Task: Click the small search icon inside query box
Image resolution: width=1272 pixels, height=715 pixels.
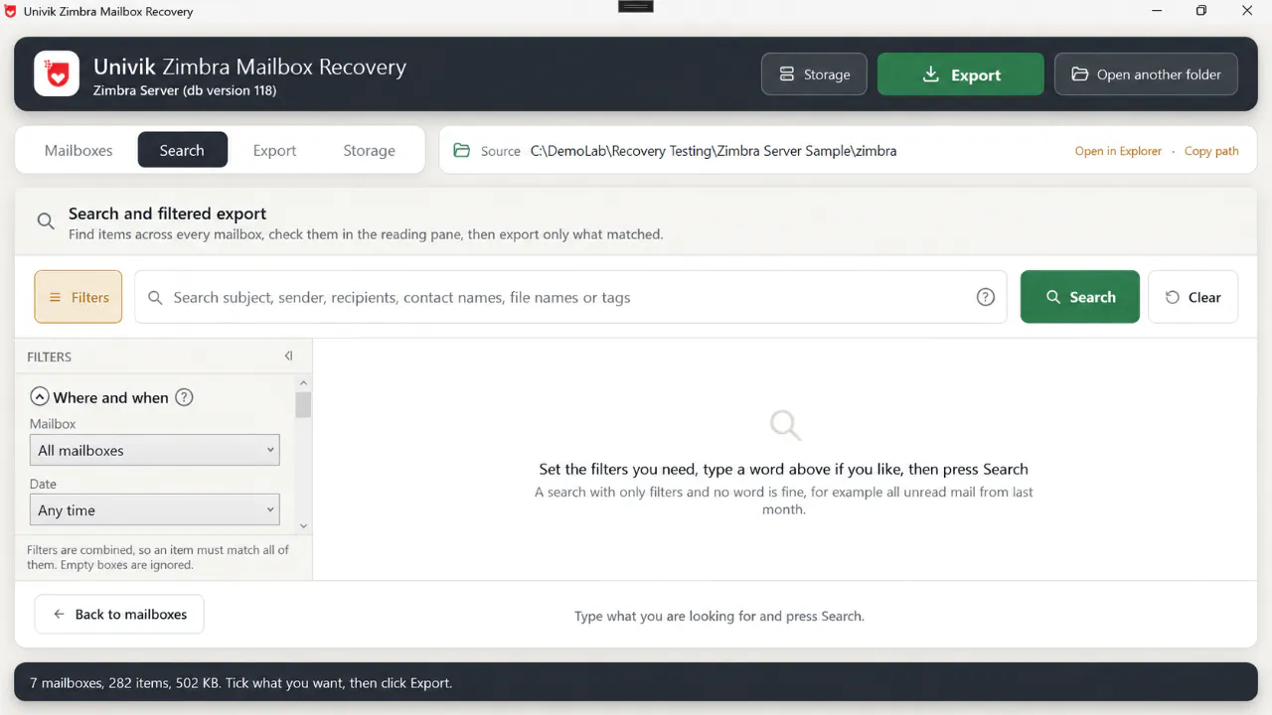Action: (x=155, y=297)
